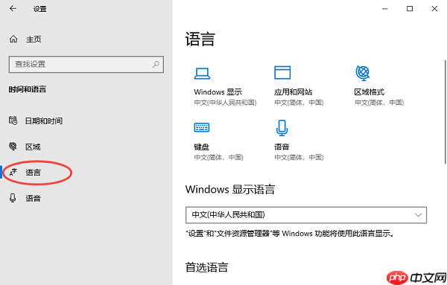Click 中文(中华人民共和国) under Windows 显示
Image resolution: width=447 pixels, height=285 pixels.
point(225,103)
